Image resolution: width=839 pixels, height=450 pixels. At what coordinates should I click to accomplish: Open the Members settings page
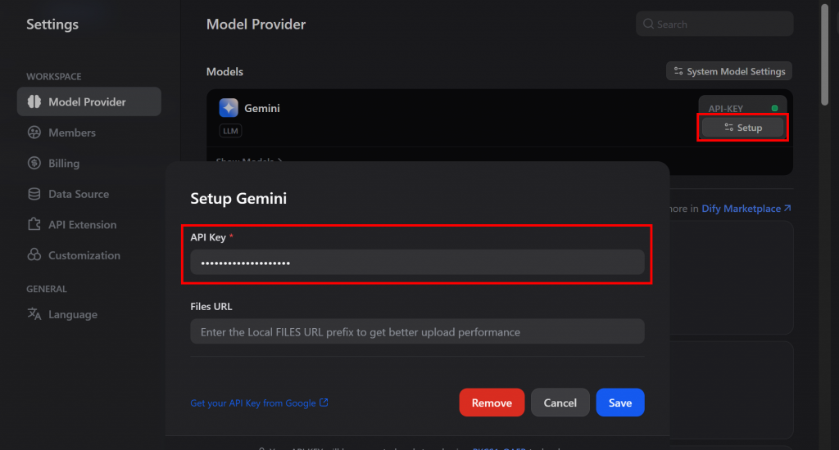[x=71, y=133]
